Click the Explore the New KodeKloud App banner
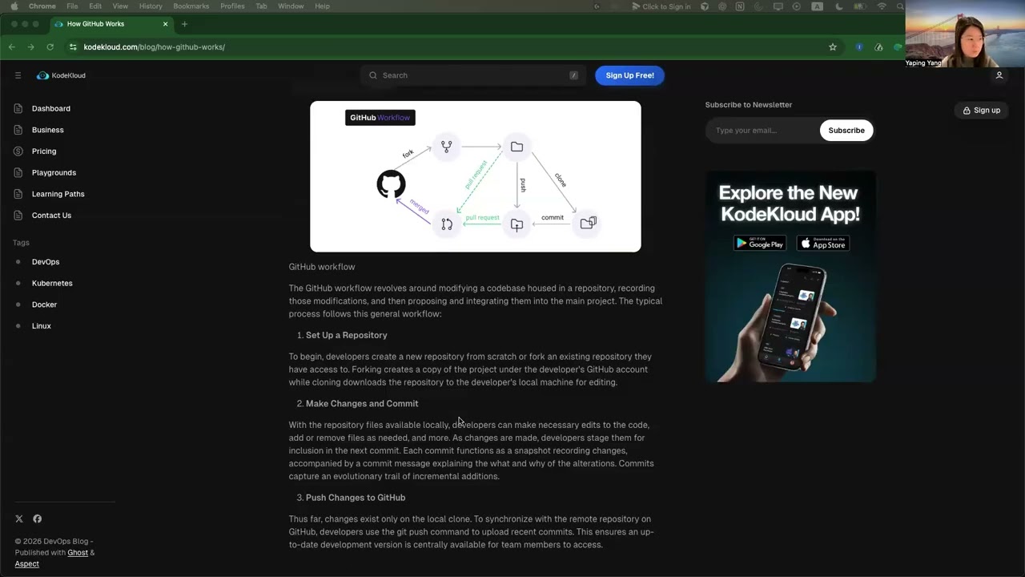Image resolution: width=1025 pixels, height=577 pixels. 790,276
